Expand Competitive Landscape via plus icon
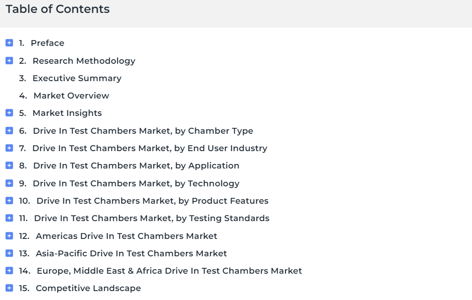 9,288
